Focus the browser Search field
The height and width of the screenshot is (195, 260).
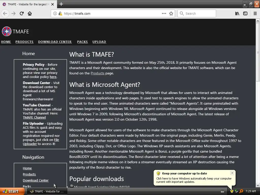[x=197, y=13]
